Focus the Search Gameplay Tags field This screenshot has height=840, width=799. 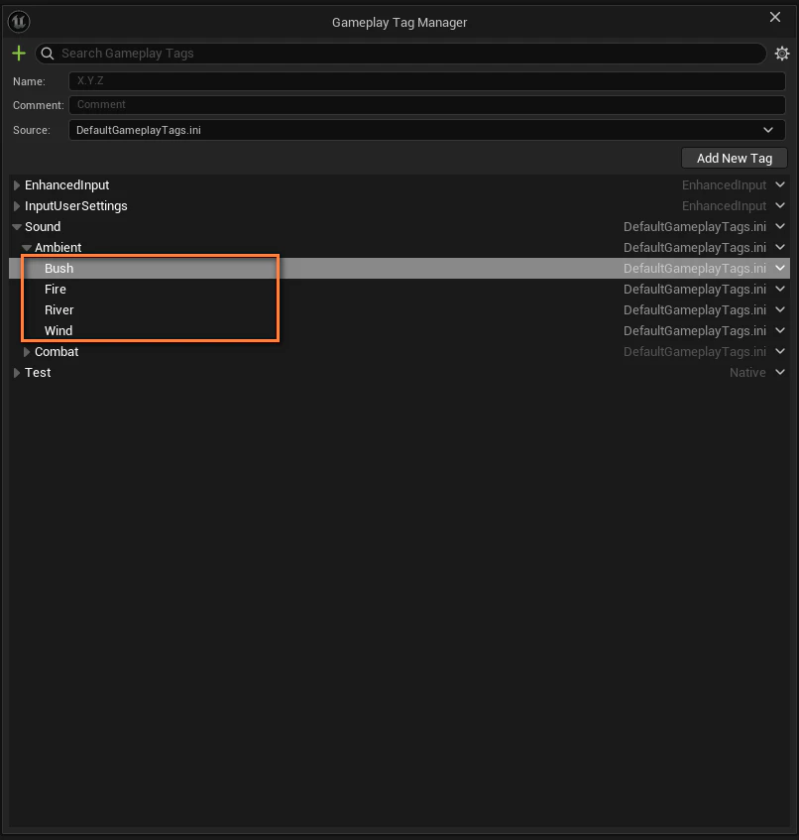click(400, 53)
